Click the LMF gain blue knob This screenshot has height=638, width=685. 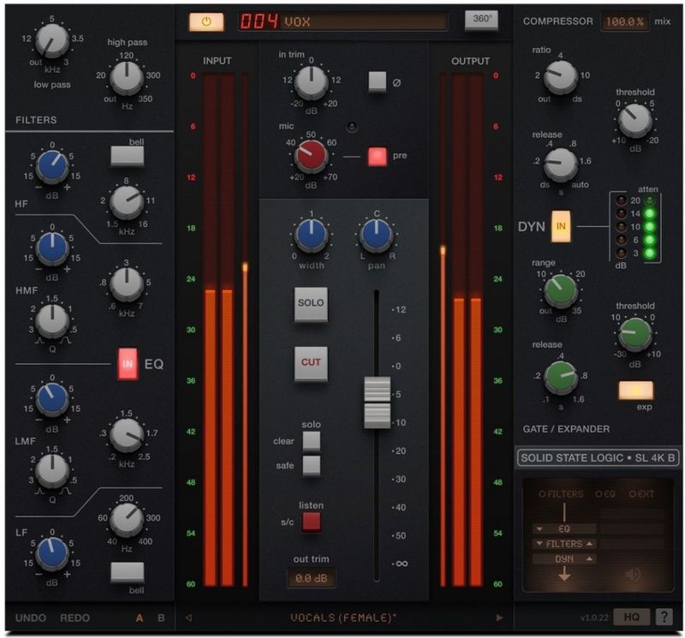52,399
